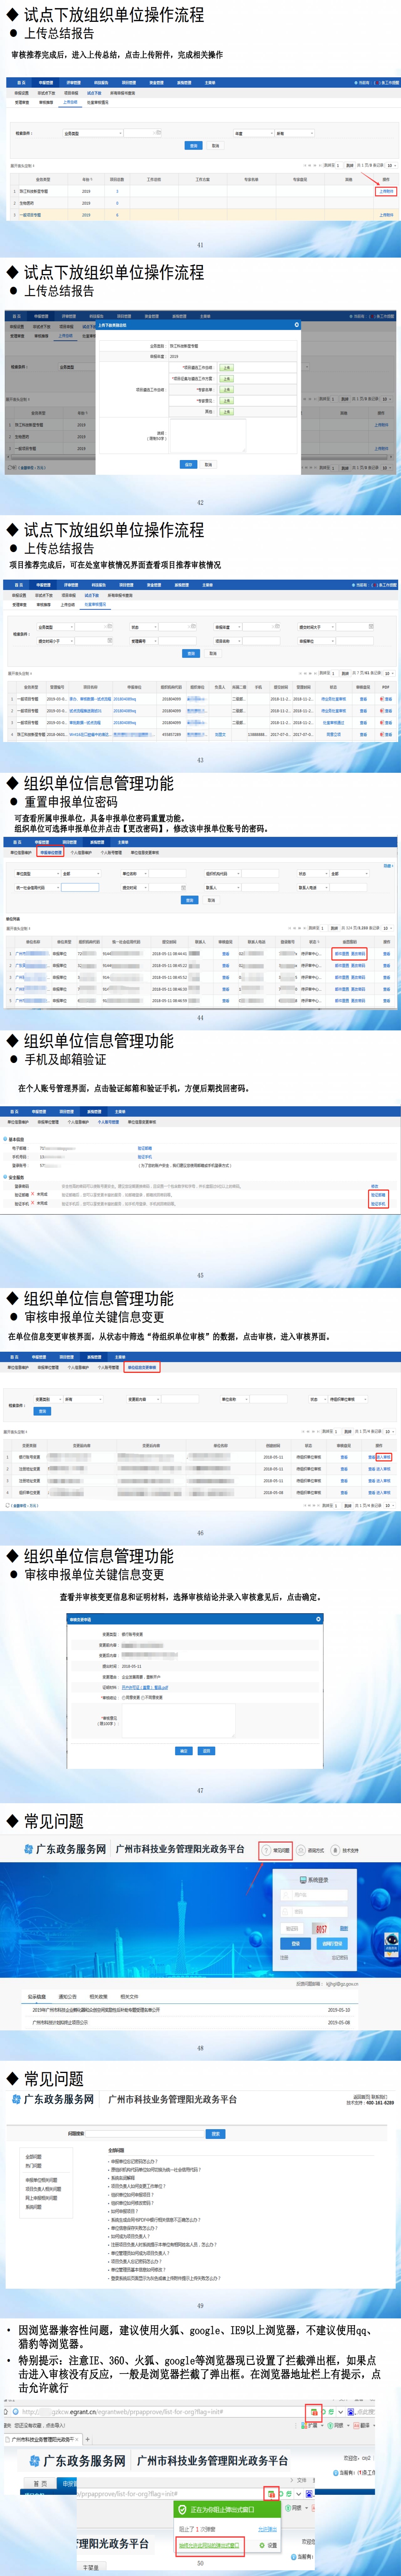
Task: Click the red-boxed 上传附件 link on slide 41
Action: point(386,191)
